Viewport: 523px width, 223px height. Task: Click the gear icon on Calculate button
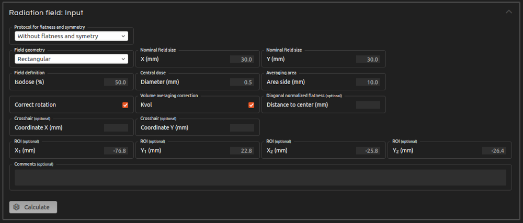17,207
